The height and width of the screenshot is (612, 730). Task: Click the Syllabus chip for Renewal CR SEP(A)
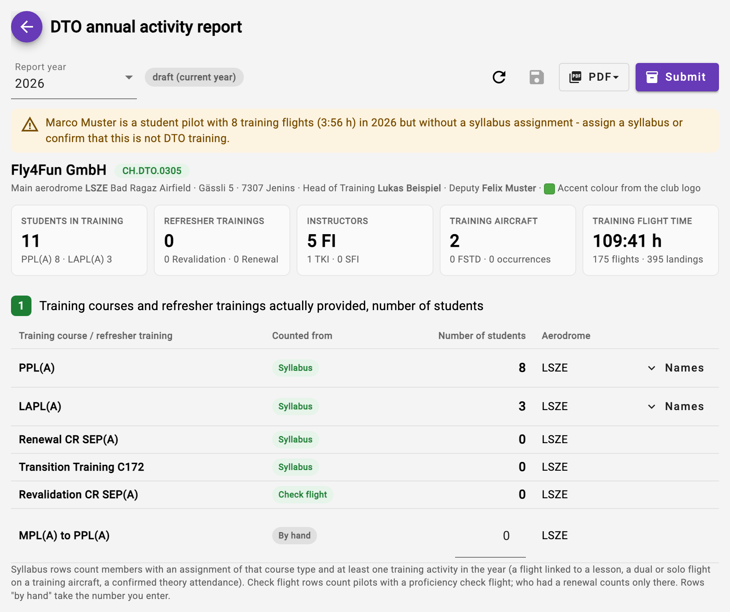point(295,440)
